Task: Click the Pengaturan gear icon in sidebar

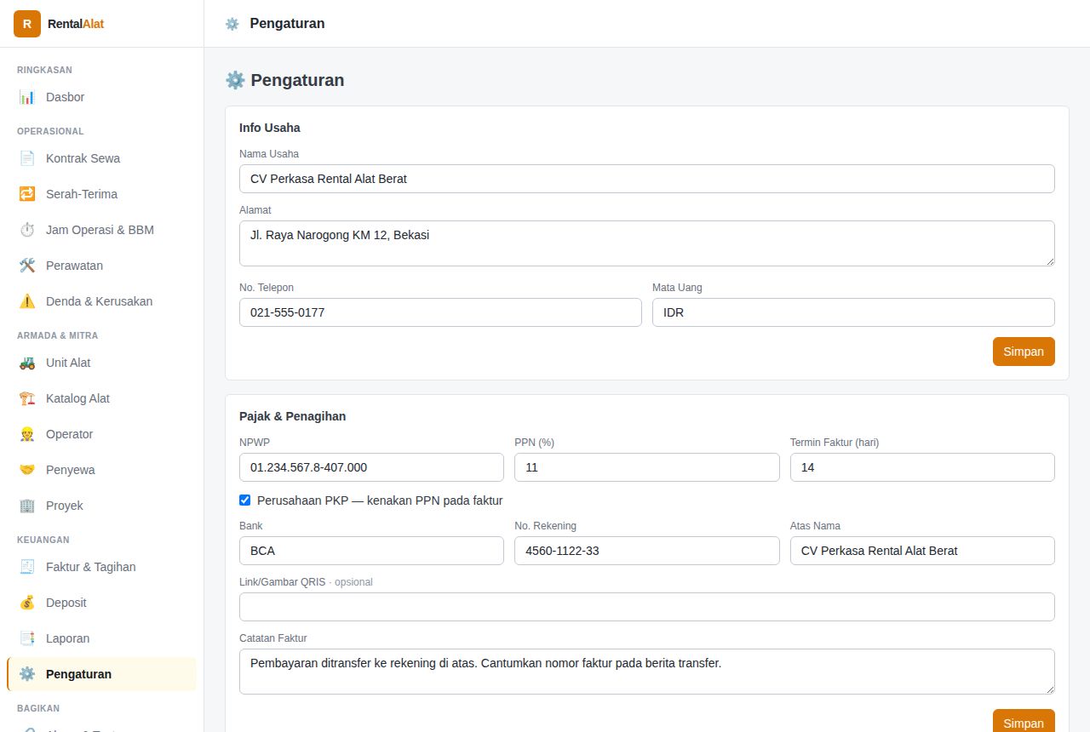Action: tap(27, 674)
